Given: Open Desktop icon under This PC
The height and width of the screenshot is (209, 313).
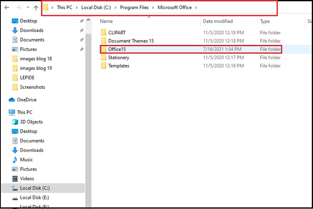Looking at the screenshot, I should click(x=15, y=131).
